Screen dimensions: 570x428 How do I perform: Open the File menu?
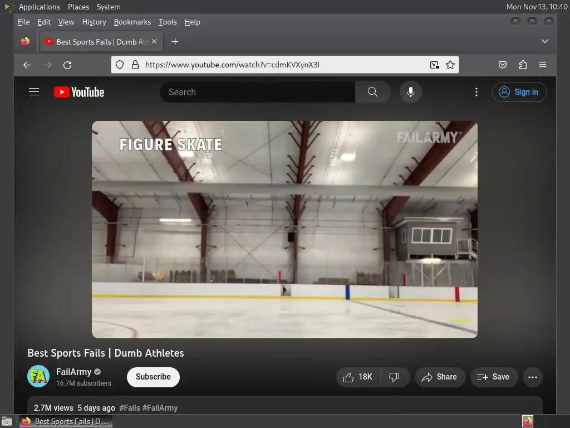[x=23, y=22]
